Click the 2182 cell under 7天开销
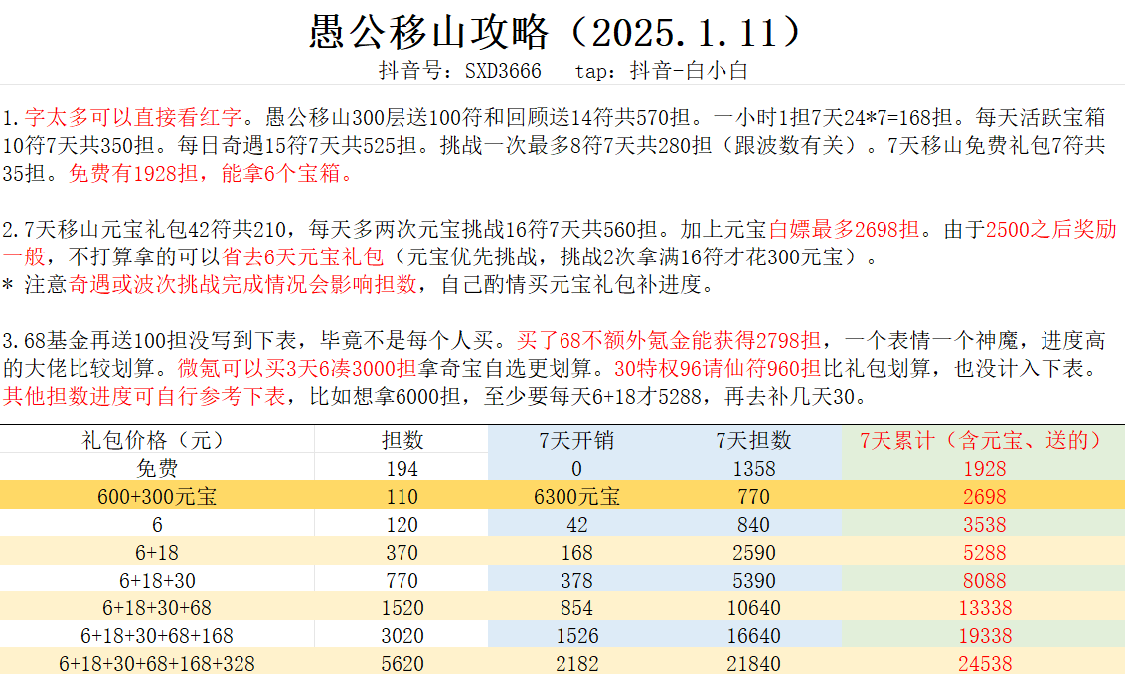Screen dimensions: 1125x674 (576, 663)
